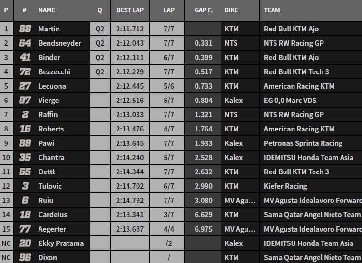
Task: Click rider number 16 badge
Action: click(x=25, y=129)
